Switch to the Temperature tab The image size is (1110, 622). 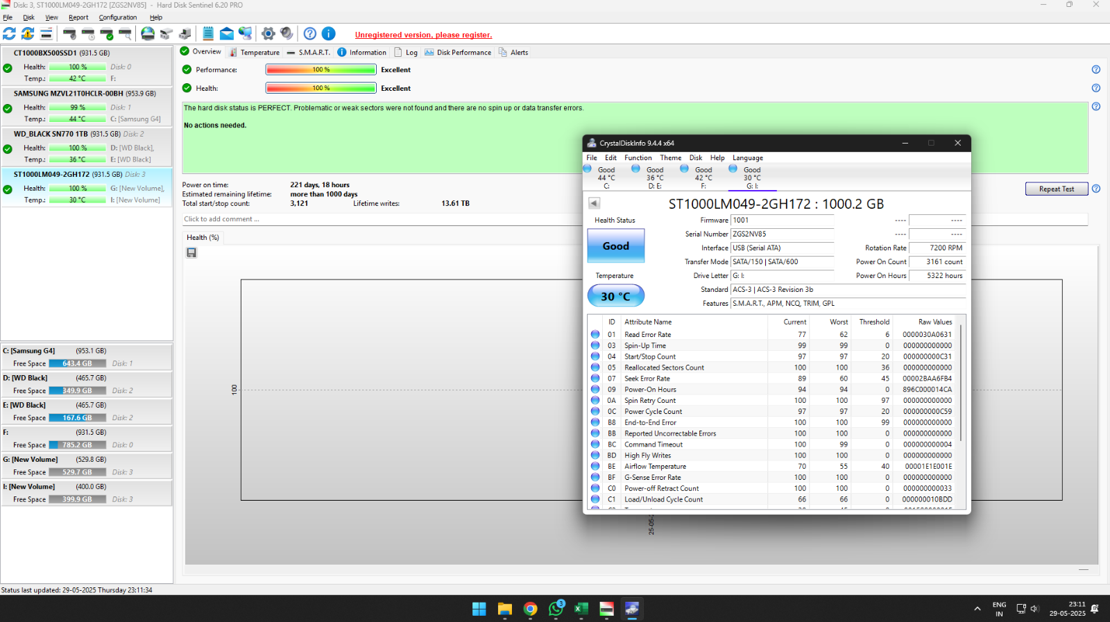pyautogui.click(x=255, y=52)
